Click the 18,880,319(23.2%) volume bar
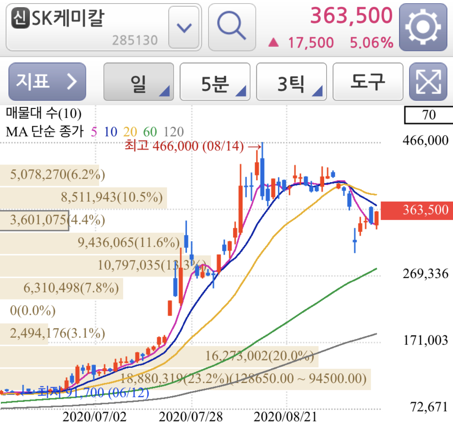This screenshot has height=422, width=453. tap(186, 379)
